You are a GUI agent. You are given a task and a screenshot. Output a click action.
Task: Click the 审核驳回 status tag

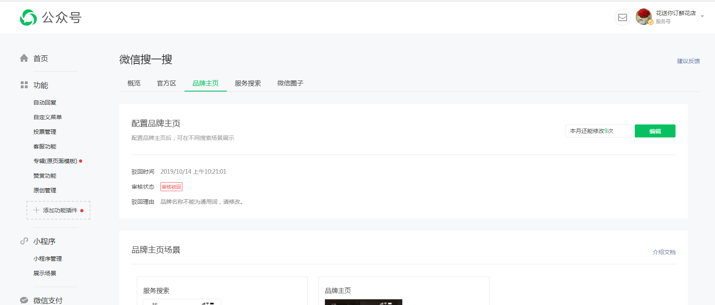coord(171,187)
